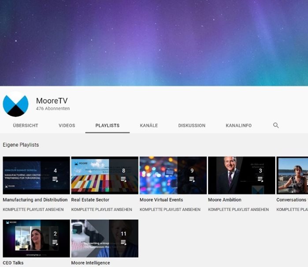This screenshot has width=308, height=267.
Task: Click the Eigene Playlists section heading
Action: point(21,145)
